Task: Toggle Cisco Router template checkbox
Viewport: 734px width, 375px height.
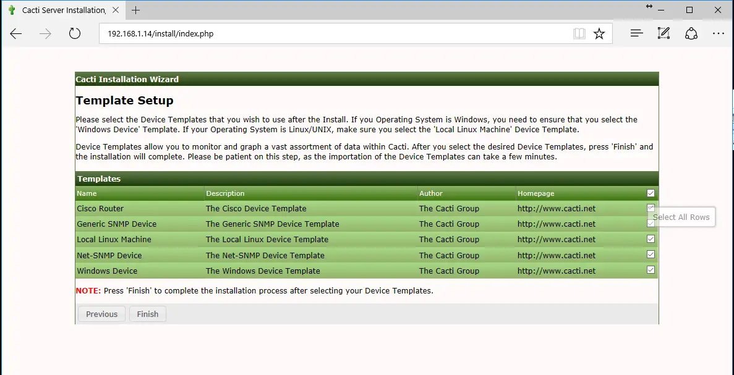Action: [x=651, y=208]
